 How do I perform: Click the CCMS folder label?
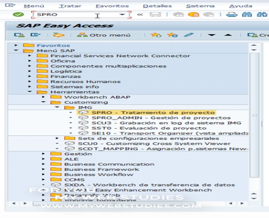74,180
